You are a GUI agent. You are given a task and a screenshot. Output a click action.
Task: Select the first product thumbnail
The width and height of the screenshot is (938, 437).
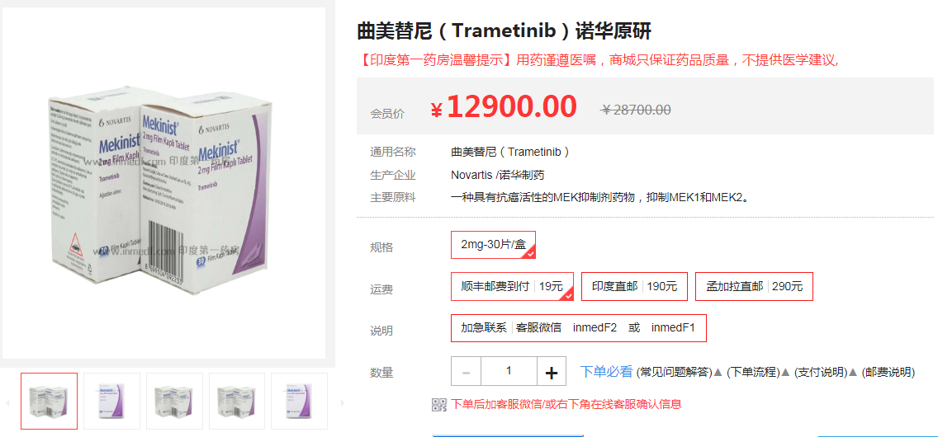[x=49, y=402]
